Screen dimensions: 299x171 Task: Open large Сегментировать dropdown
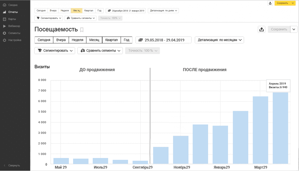pyautogui.click(x=55, y=50)
